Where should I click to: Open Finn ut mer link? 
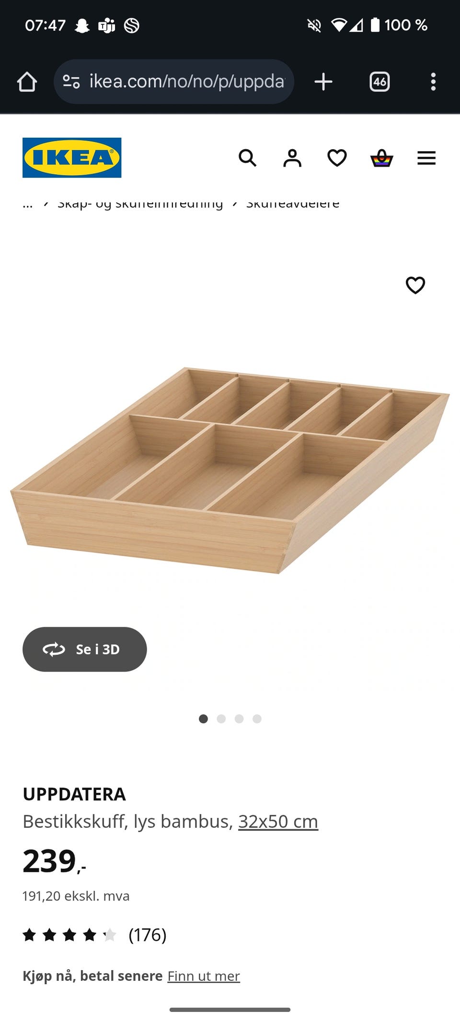click(204, 976)
